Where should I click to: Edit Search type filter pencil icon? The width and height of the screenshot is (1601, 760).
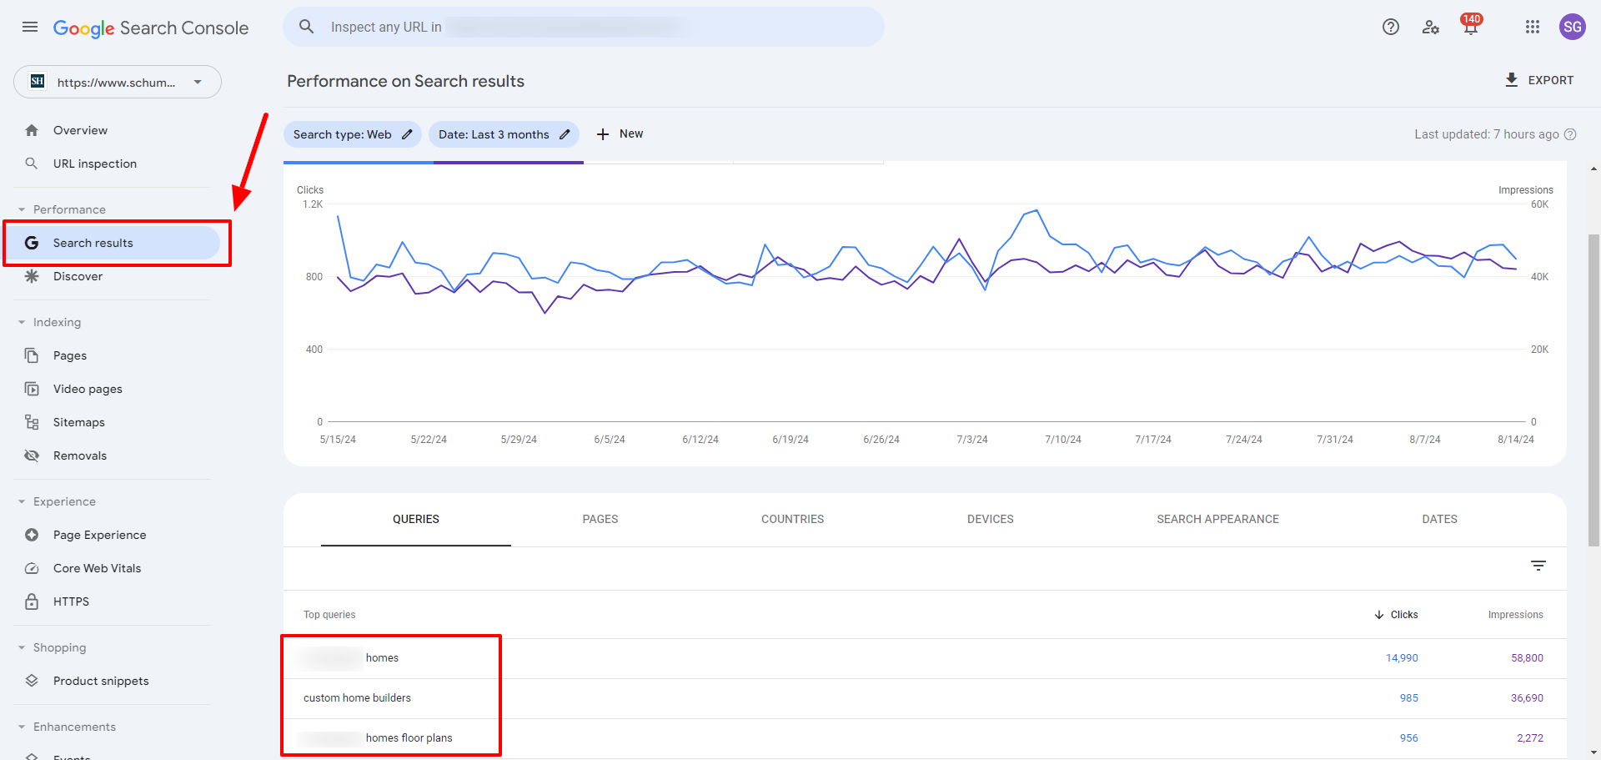click(x=407, y=134)
